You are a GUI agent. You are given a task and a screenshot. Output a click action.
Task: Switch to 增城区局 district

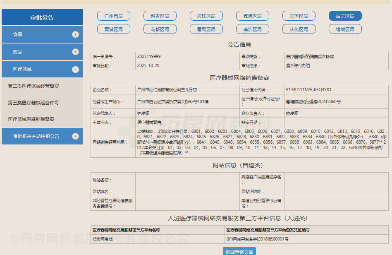point(345,29)
